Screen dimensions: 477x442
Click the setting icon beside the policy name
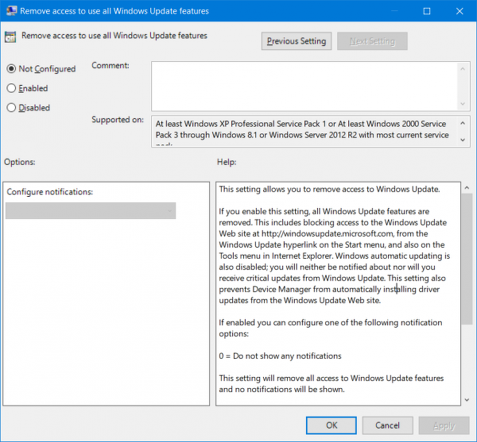pos(10,37)
